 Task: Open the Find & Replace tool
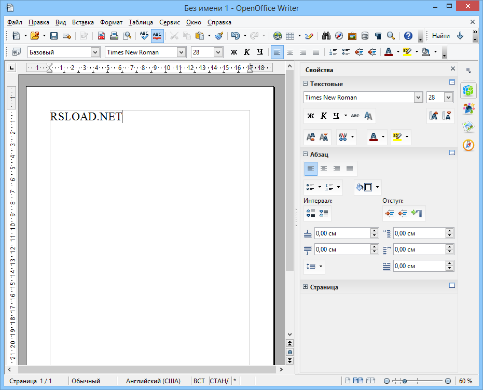pyautogui.click(x=326, y=35)
